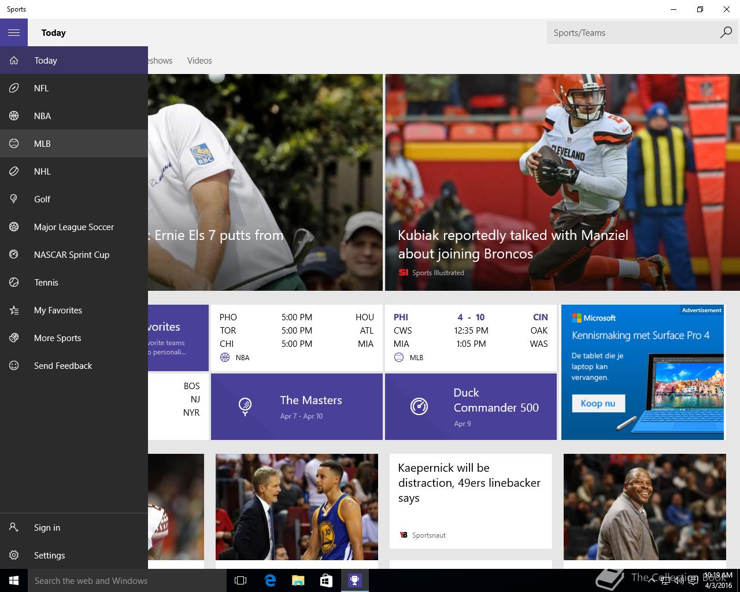Open the Duck Commander 500 tile

tap(471, 406)
